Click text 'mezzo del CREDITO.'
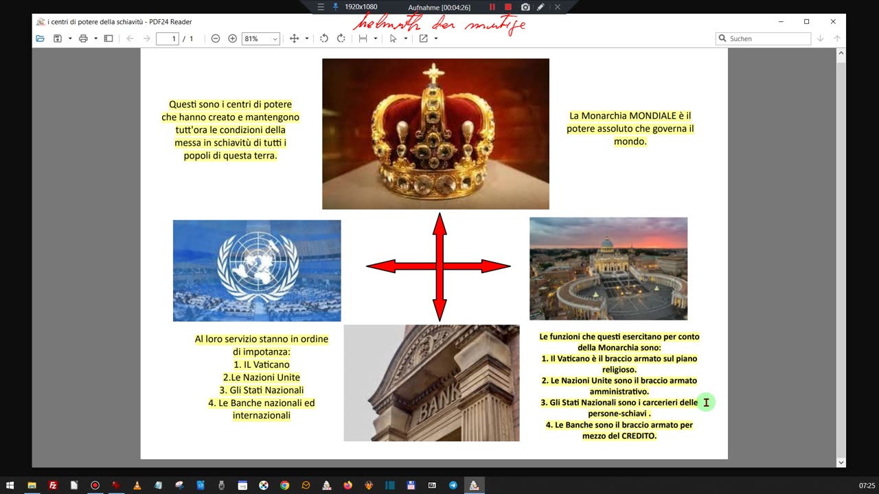 pos(619,436)
